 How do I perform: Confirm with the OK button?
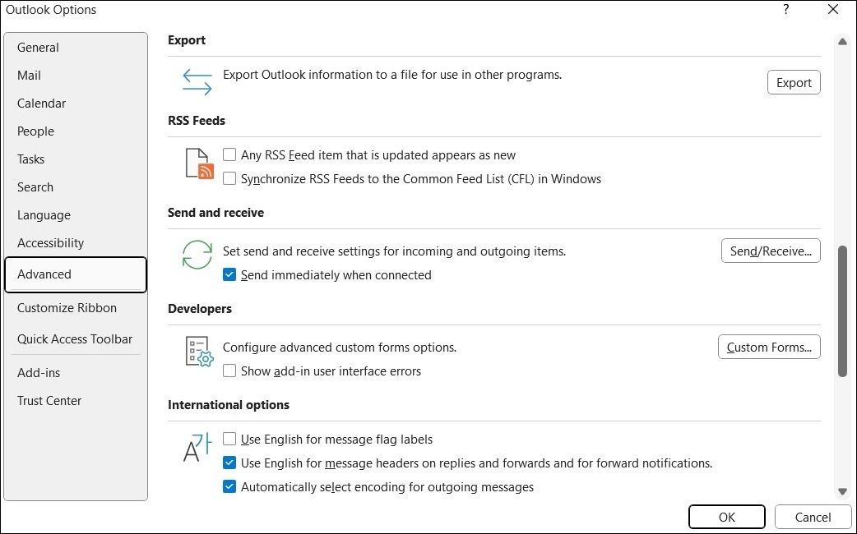click(726, 517)
